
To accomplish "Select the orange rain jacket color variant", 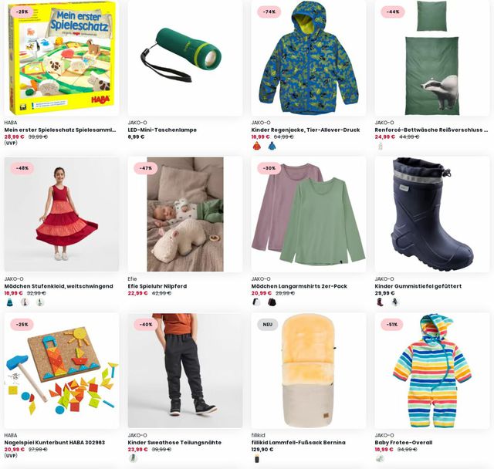I will pyautogui.click(x=257, y=146).
